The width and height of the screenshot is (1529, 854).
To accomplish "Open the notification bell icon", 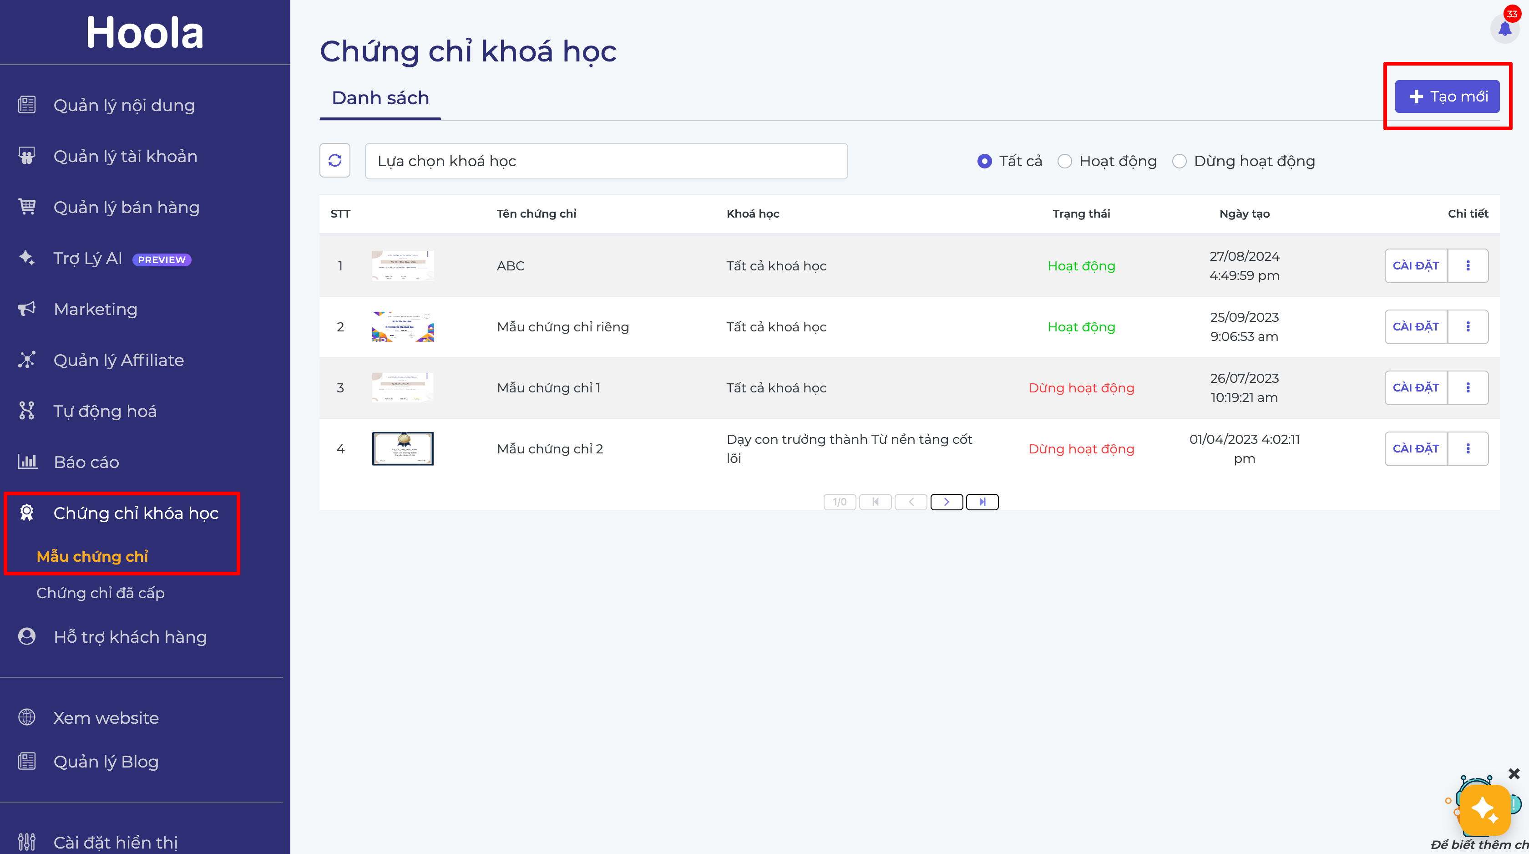I will click(x=1504, y=29).
